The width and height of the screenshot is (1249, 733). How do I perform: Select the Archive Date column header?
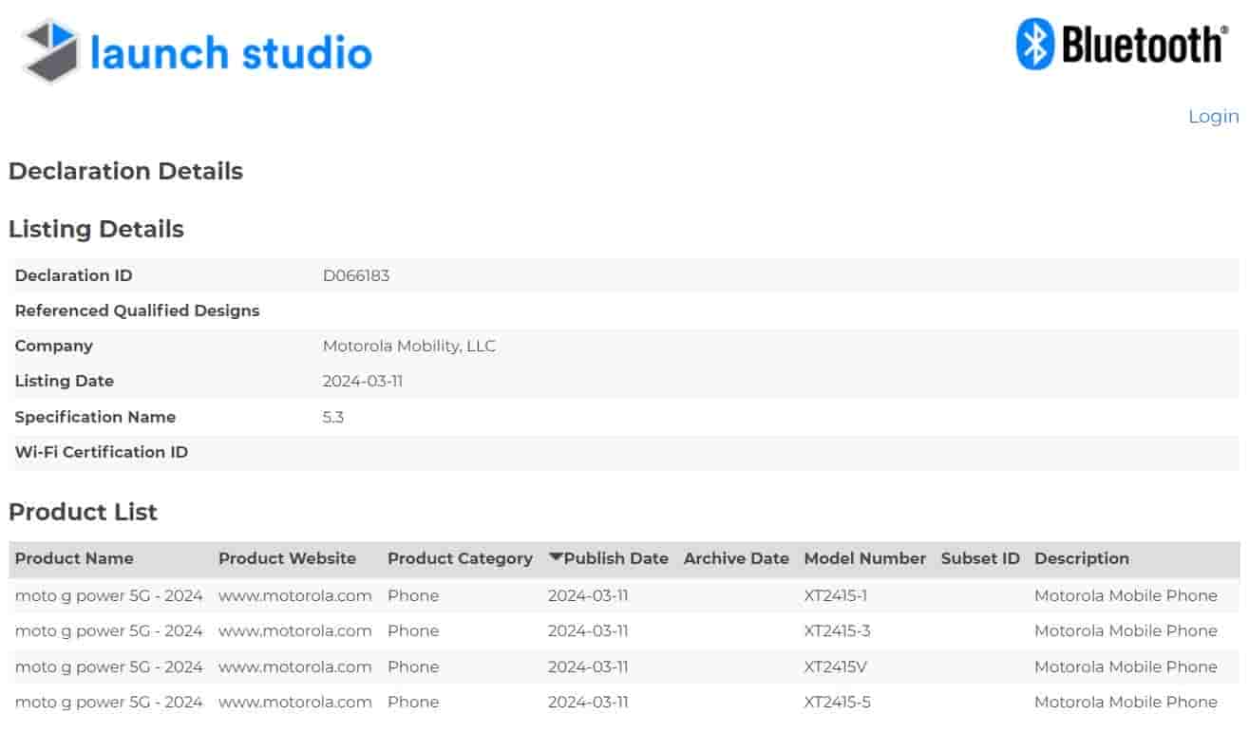point(735,558)
